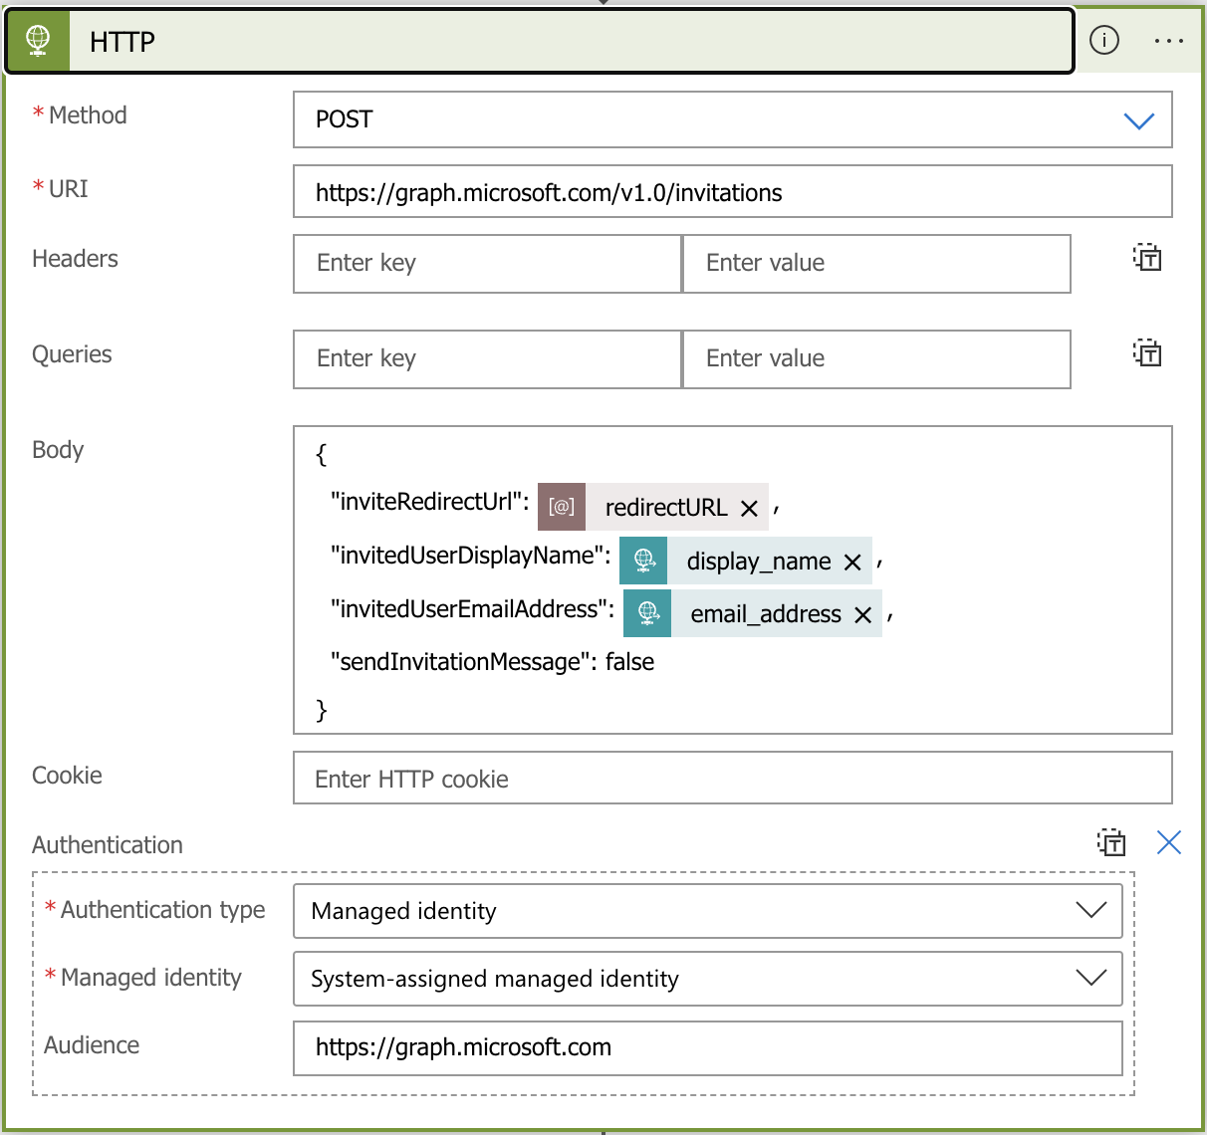This screenshot has width=1207, height=1135.
Task: Click the Headers Enter value field
Action: (x=876, y=264)
